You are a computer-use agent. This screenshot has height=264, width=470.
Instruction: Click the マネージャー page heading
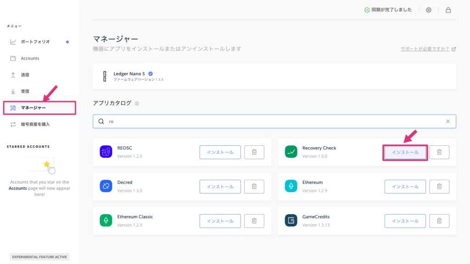pyautogui.click(x=115, y=39)
